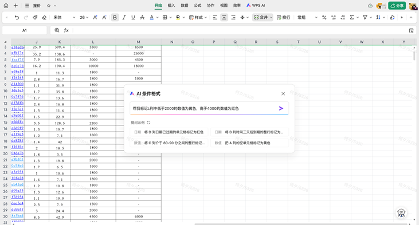
Task: Create a new document with plus icon
Action: tap(15, 5)
